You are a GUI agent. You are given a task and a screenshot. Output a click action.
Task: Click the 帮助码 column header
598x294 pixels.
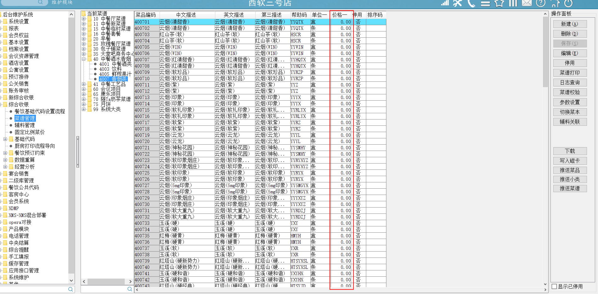(x=300, y=15)
